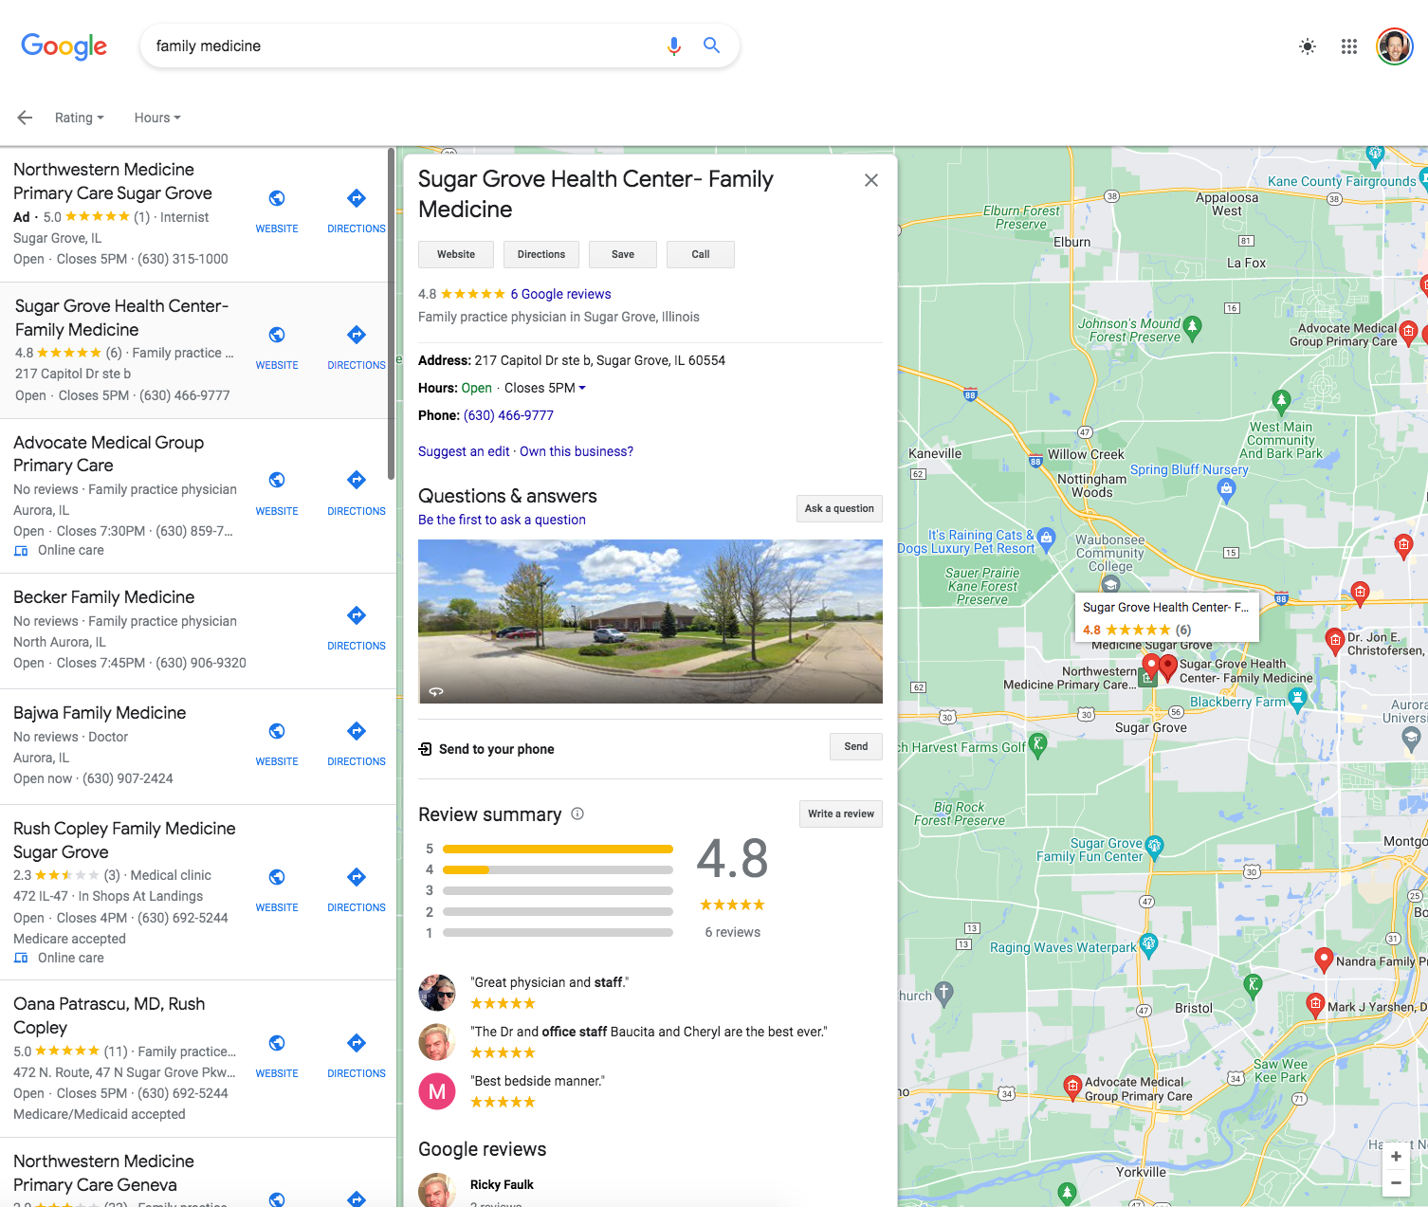
Task: Open website for Sugar Grove Health Center listing
Action: point(277,347)
